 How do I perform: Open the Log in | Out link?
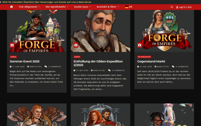point(185,7)
